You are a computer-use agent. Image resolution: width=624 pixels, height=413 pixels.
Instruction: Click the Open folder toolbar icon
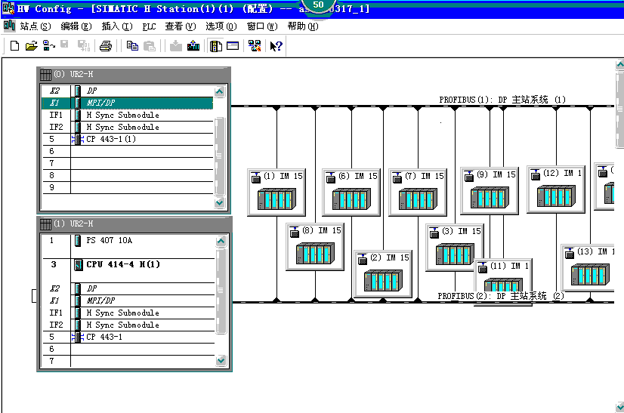pos(32,46)
